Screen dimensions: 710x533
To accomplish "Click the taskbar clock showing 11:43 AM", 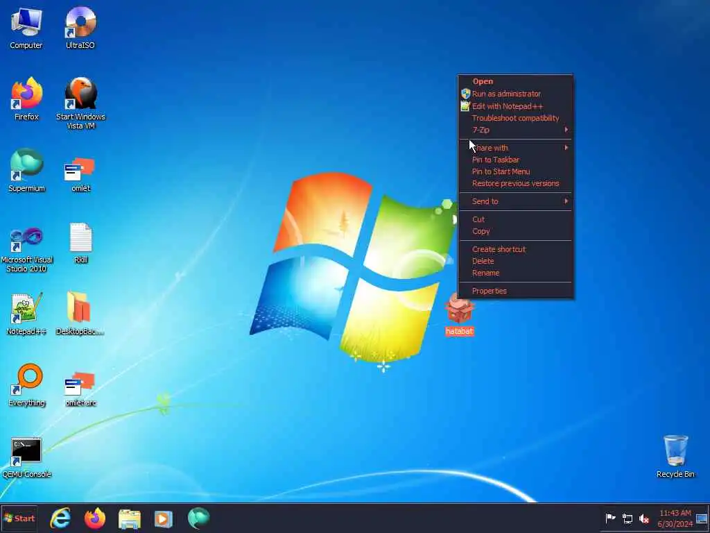I will click(675, 518).
